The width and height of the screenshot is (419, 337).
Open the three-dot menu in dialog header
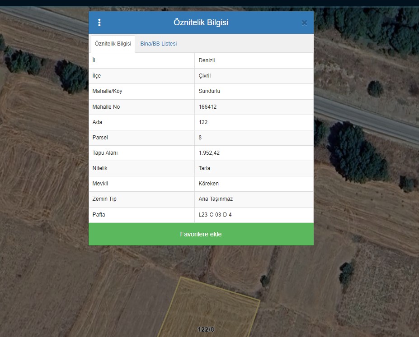tap(99, 23)
